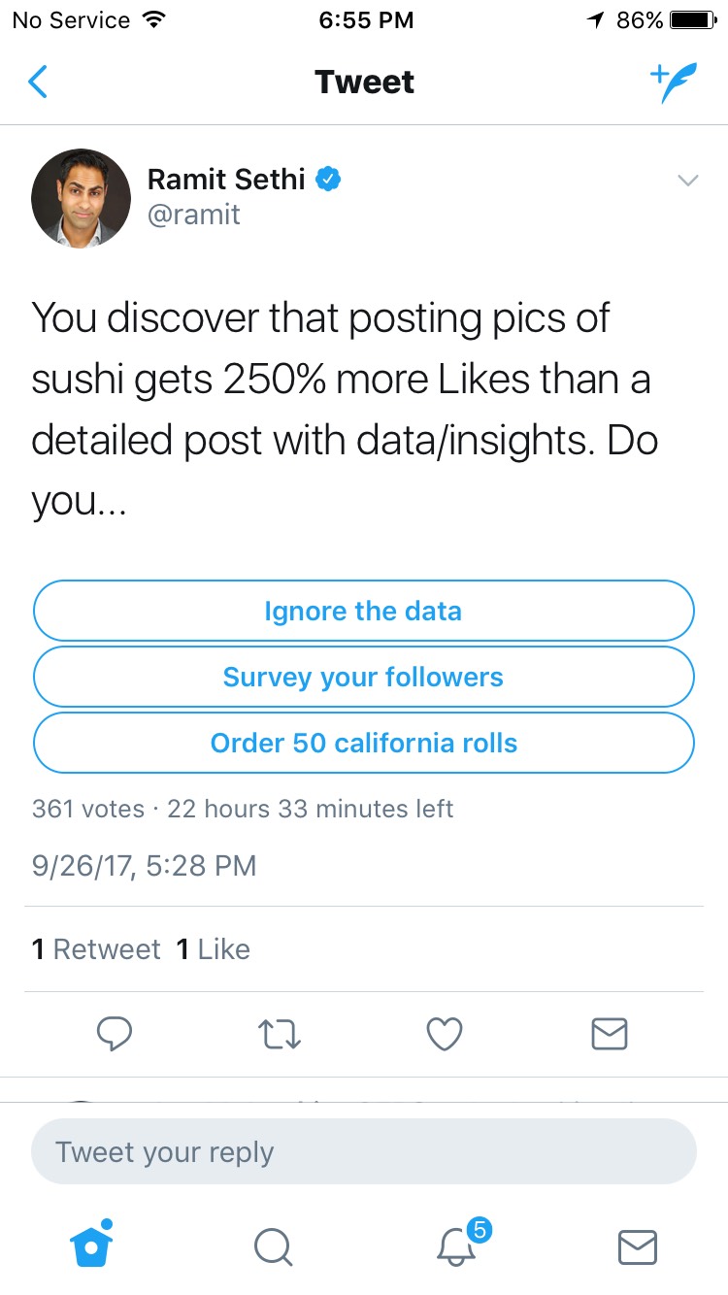Open the Notifications bell tab
This screenshot has height=1295, width=728.
tap(456, 1245)
